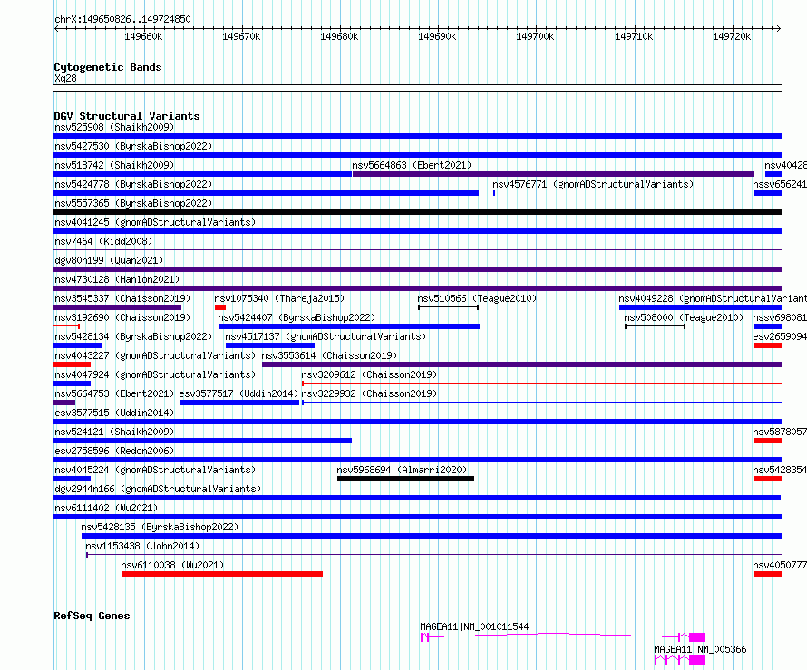Open nsv4049228 gnomAD variant label
Viewport: 807px width, 670px height.
[713, 298]
